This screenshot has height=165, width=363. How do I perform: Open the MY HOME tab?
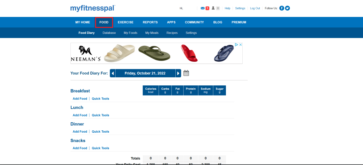point(83,22)
